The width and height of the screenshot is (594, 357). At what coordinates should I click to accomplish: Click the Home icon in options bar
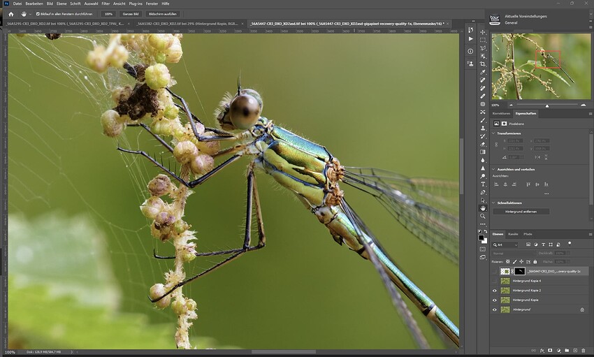click(11, 14)
